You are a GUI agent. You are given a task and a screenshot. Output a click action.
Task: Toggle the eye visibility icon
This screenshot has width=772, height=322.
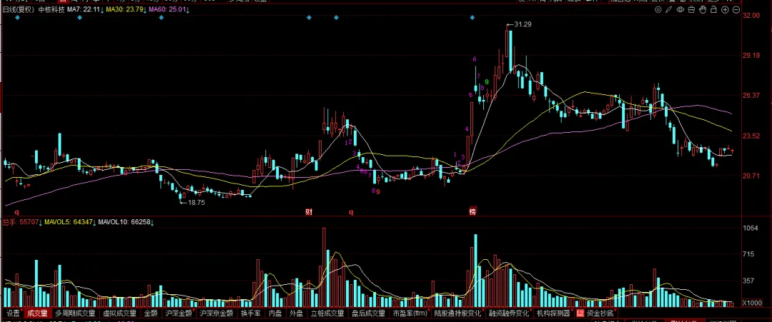pyautogui.click(x=681, y=9)
